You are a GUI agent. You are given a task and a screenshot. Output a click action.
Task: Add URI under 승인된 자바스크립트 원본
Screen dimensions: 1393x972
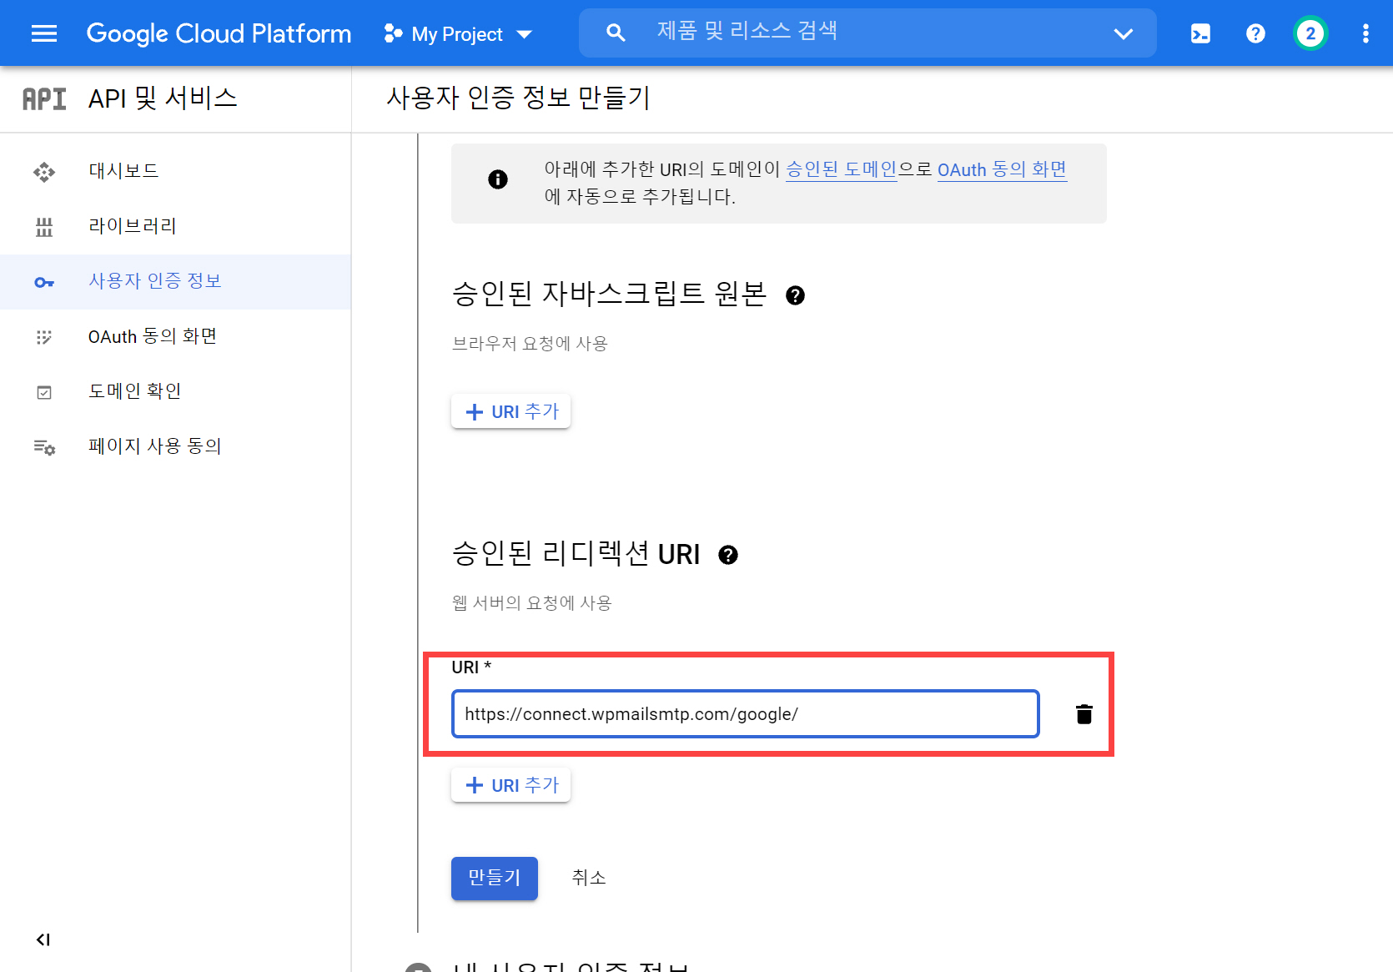click(x=510, y=411)
